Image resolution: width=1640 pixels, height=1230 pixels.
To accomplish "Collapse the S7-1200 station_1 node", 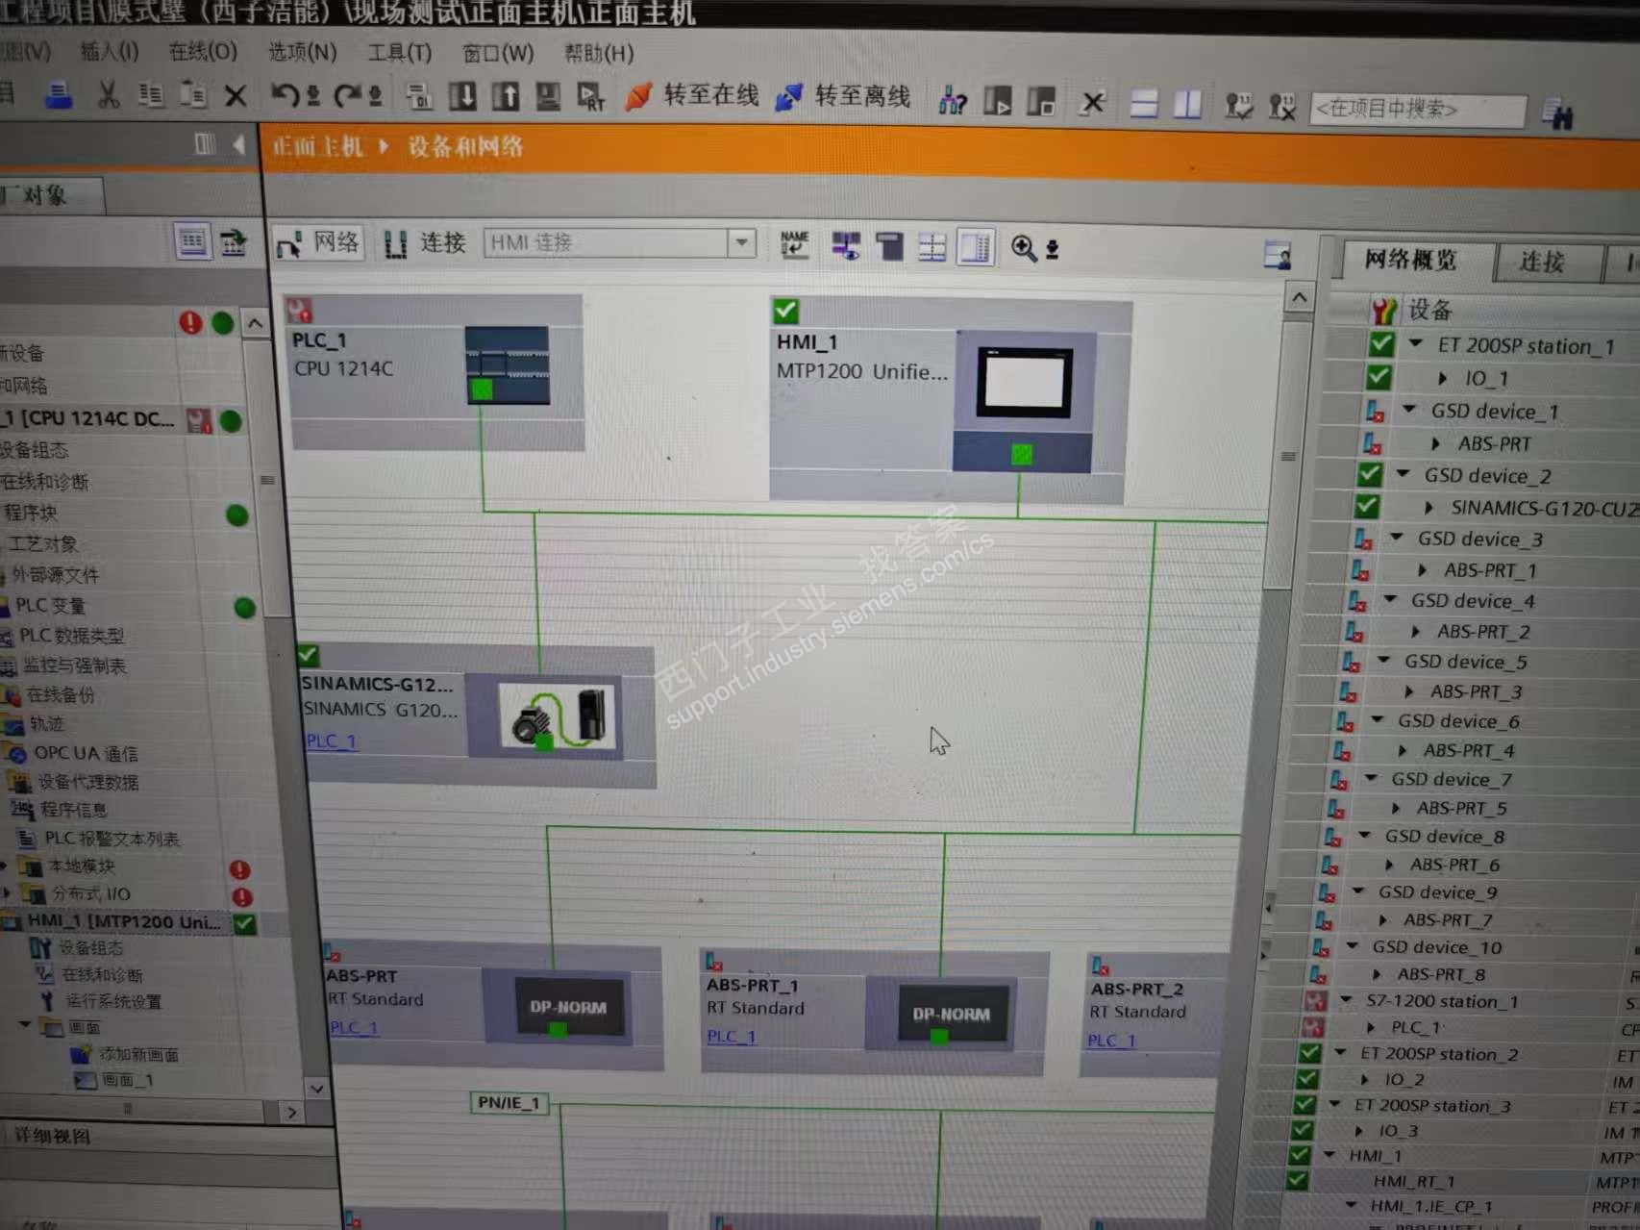I will click(1345, 999).
